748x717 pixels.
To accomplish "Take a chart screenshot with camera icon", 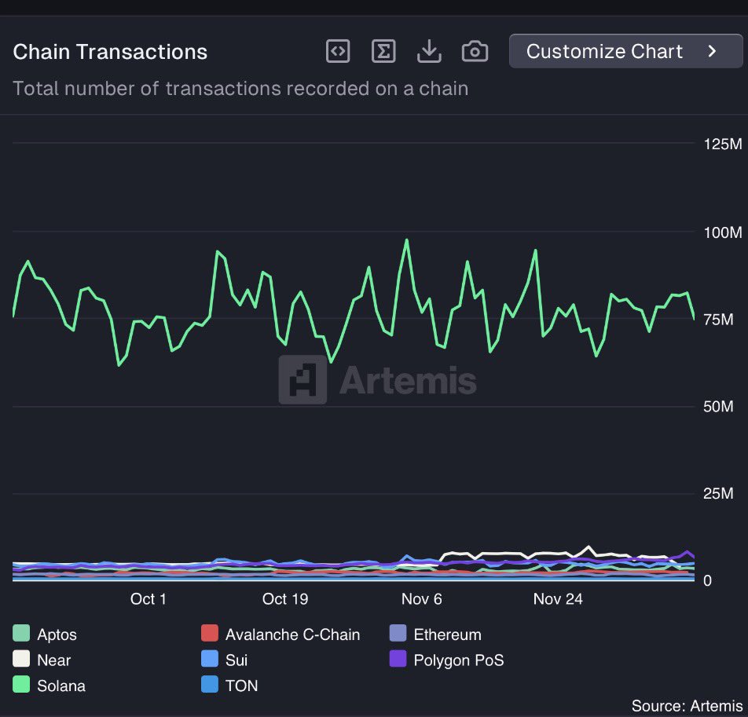I will pos(475,52).
